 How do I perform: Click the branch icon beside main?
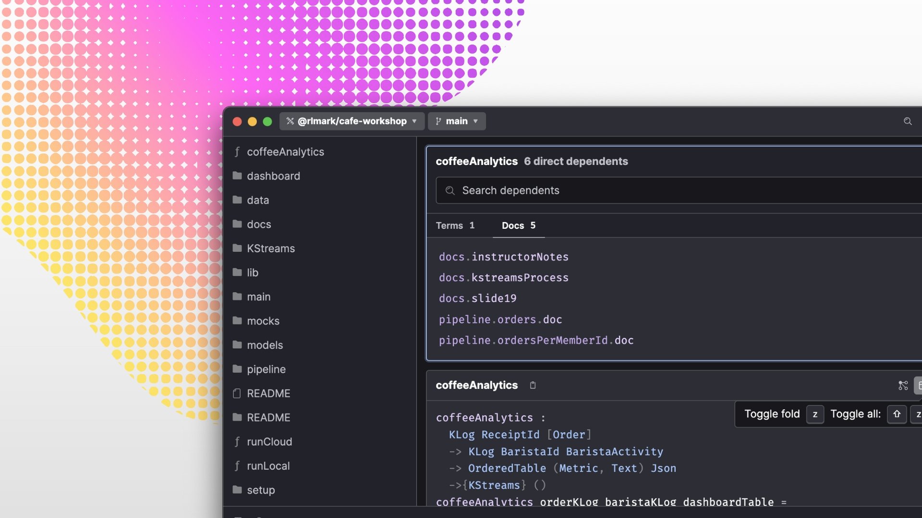438,121
